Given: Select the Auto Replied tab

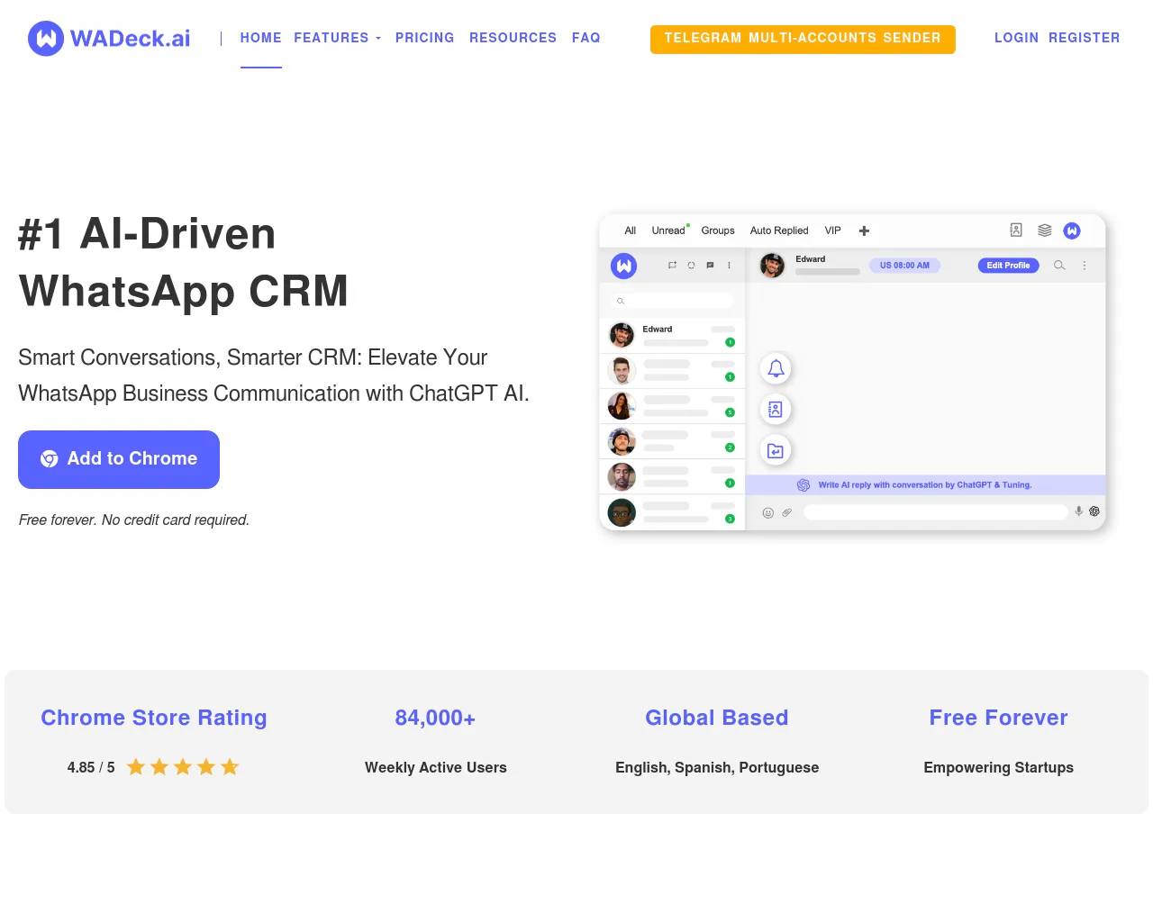Looking at the screenshot, I should click(x=779, y=230).
